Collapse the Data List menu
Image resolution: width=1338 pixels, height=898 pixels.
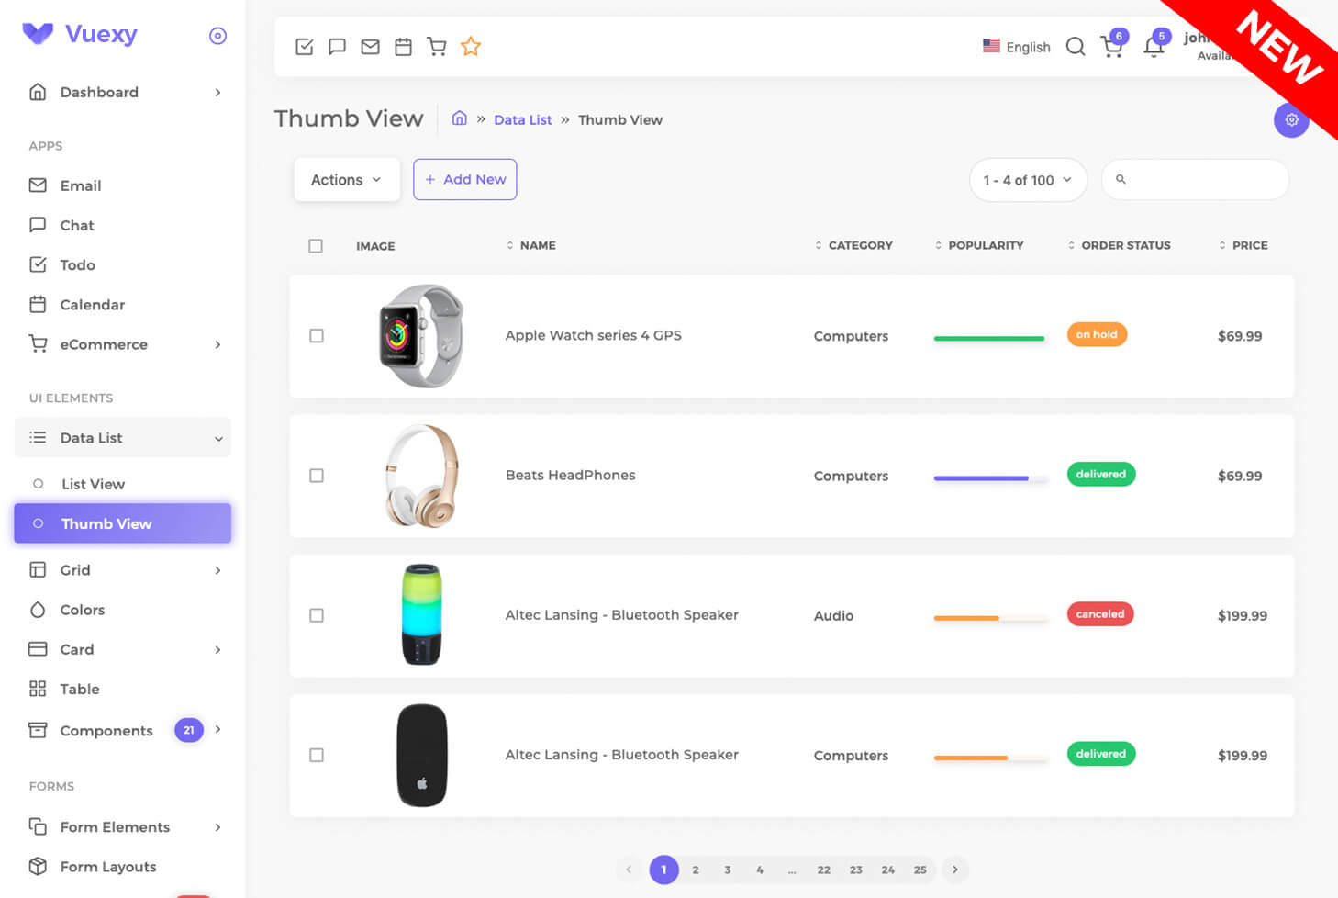pyautogui.click(x=123, y=438)
